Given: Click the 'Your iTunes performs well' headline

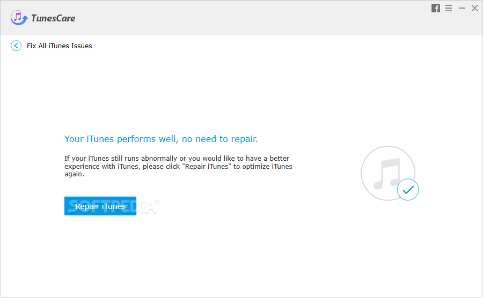Looking at the screenshot, I should click(x=161, y=139).
